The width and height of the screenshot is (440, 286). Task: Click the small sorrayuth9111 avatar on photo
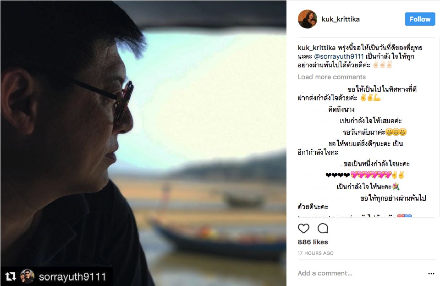tap(27, 277)
